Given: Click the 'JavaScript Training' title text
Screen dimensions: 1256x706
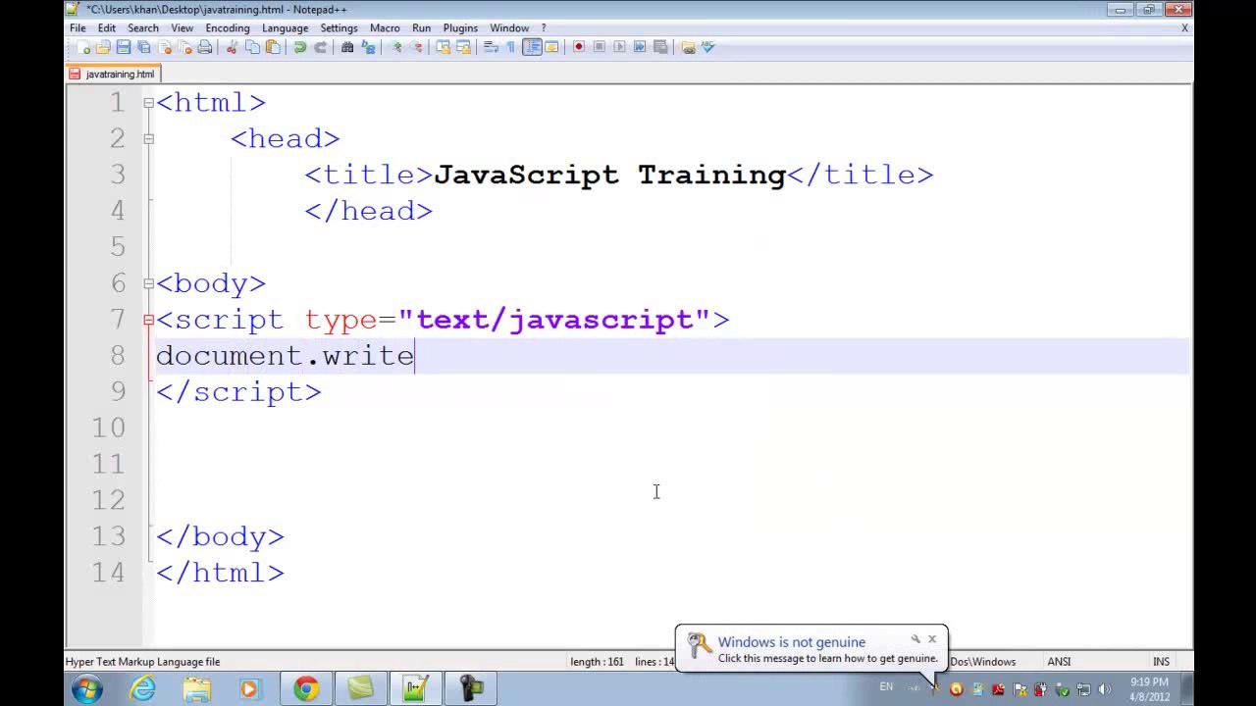Looking at the screenshot, I should (x=609, y=175).
